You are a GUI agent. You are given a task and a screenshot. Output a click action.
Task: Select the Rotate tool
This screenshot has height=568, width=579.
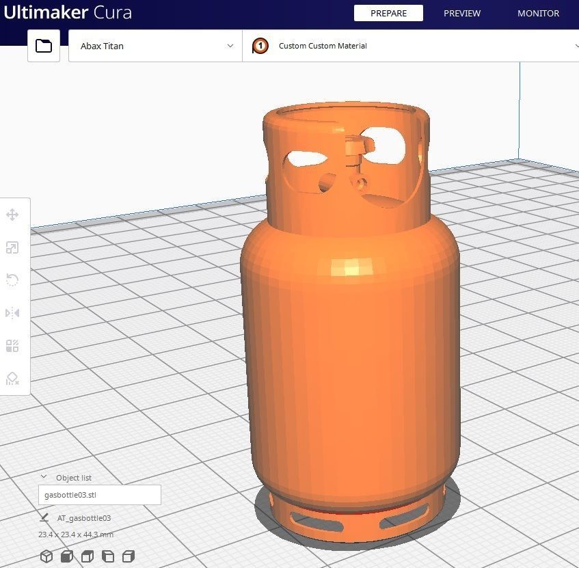click(12, 280)
